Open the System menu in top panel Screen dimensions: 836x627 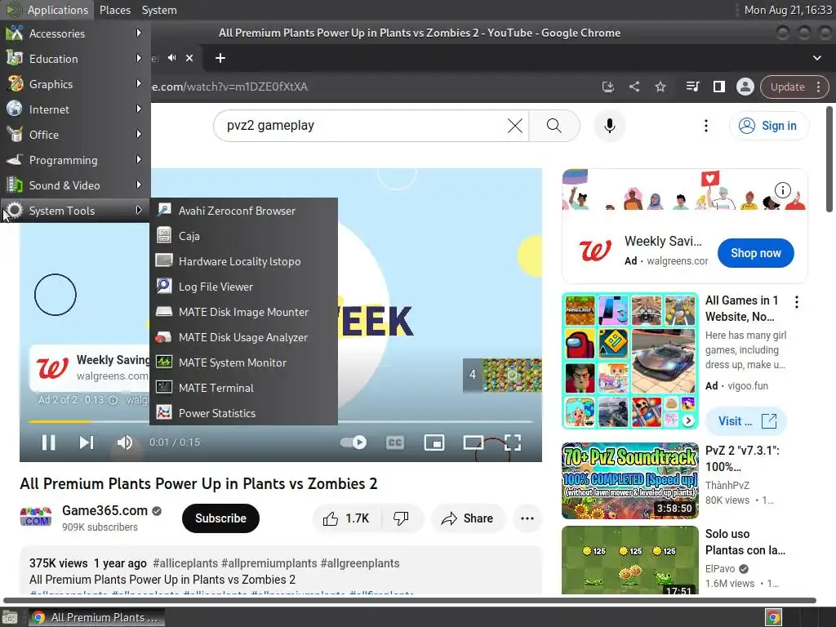tap(159, 10)
